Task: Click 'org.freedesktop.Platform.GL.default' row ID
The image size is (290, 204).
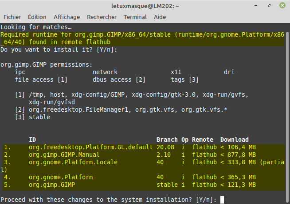Action: pos(91,147)
